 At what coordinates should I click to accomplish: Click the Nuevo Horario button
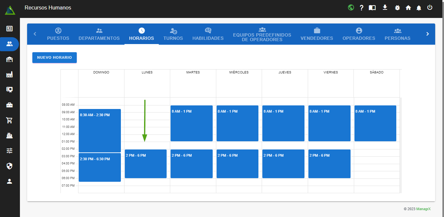coord(54,57)
